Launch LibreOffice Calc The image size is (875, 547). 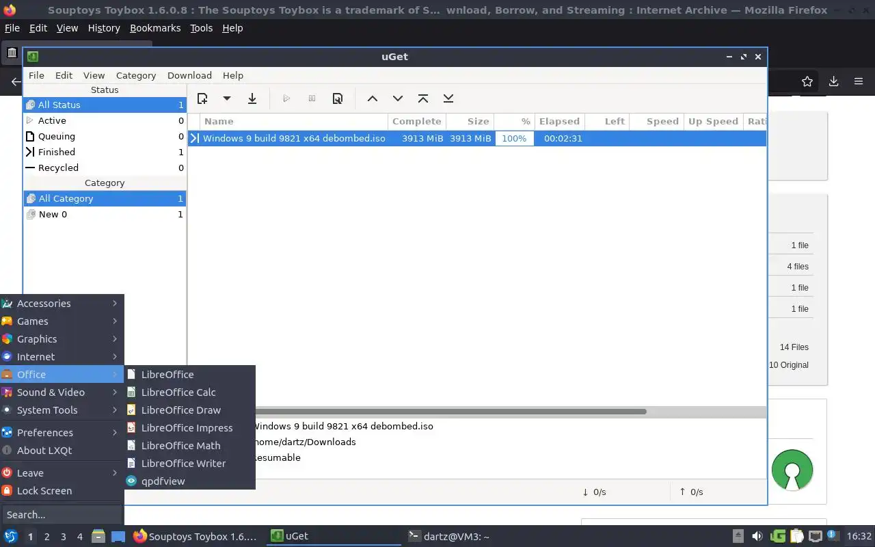(190, 392)
